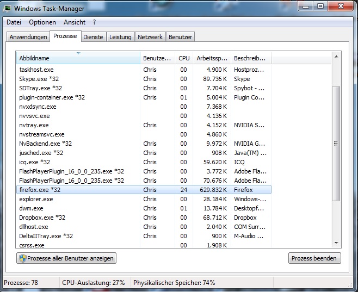358x292 pixels.
Task: Sort by the CPU column header
Action: 184,58
